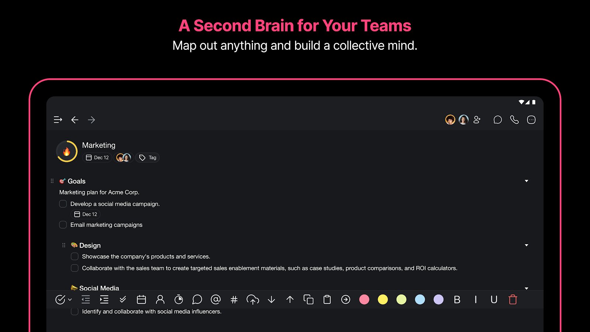Click the Goals heading

click(x=77, y=181)
